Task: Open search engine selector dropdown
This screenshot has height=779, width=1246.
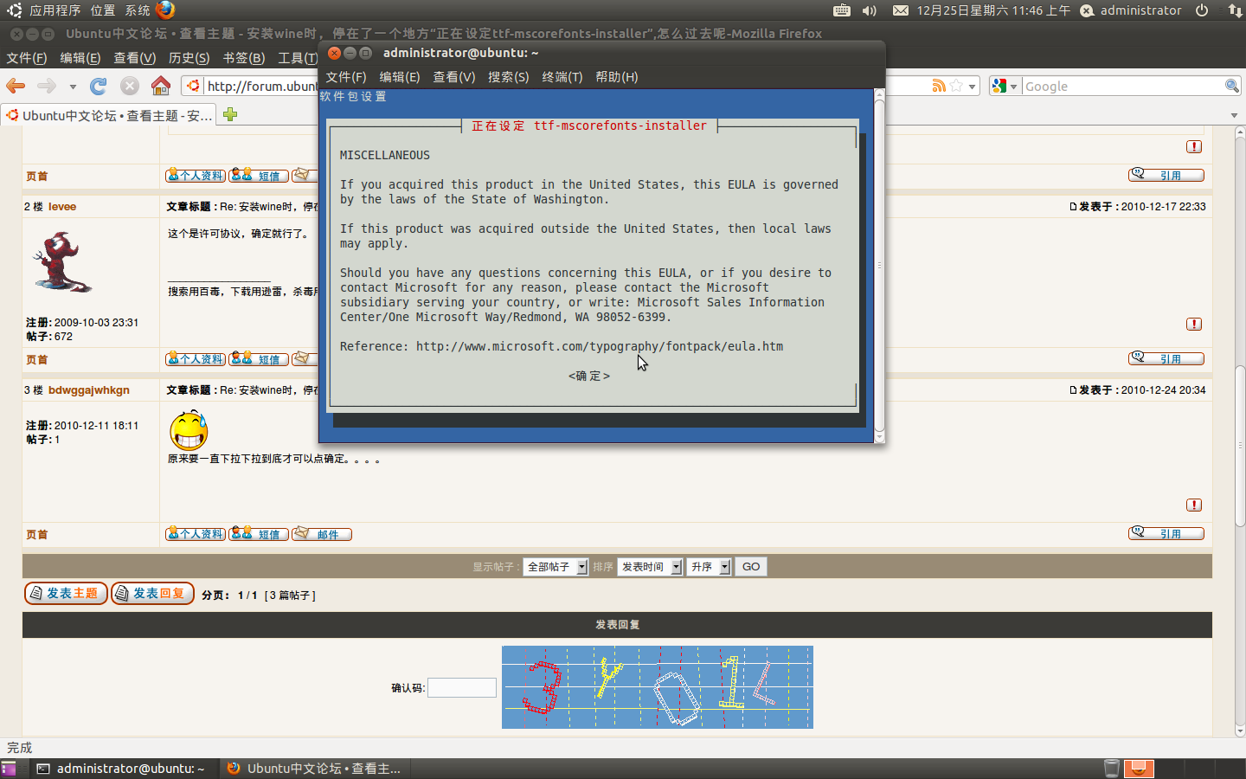Action: click(x=1005, y=86)
